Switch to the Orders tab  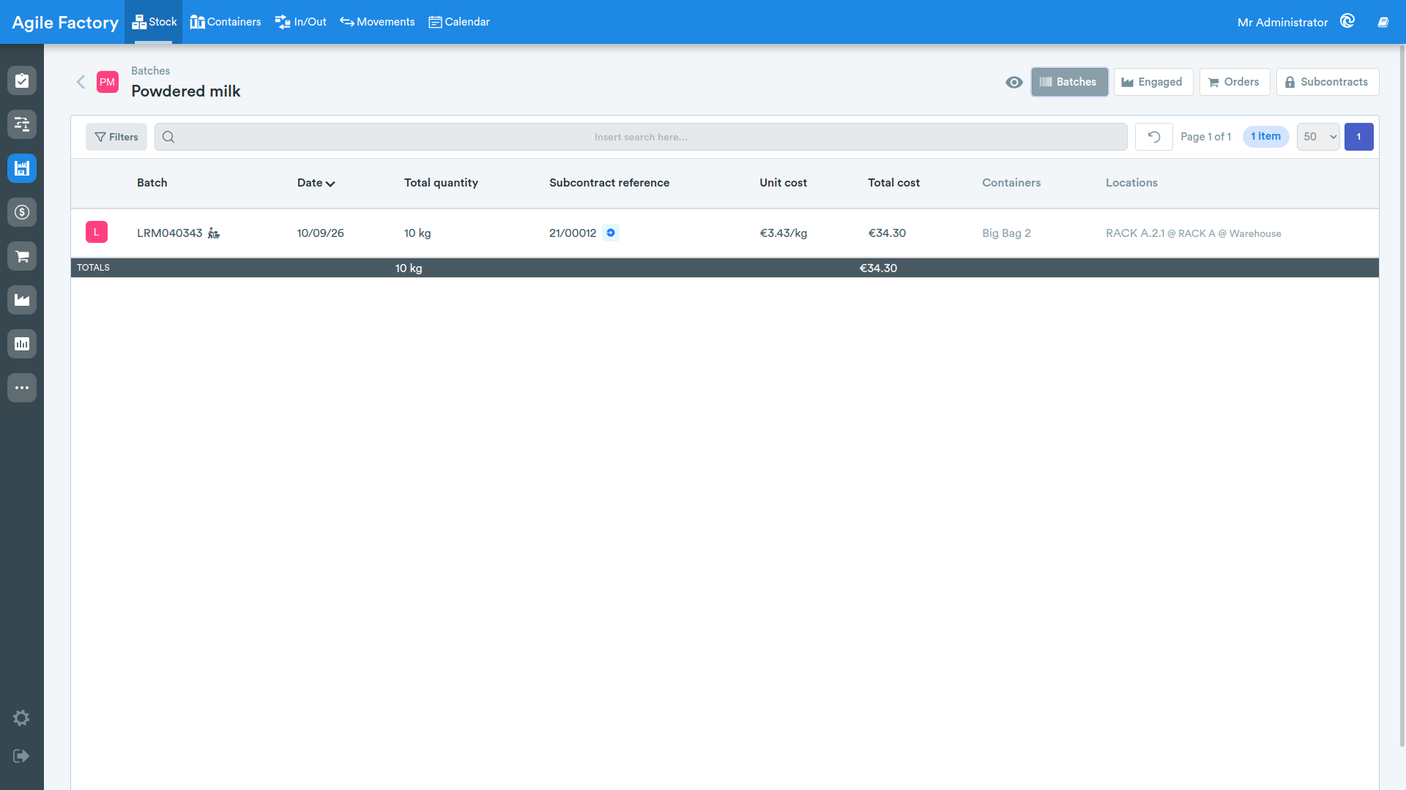[x=1235, y=82]
